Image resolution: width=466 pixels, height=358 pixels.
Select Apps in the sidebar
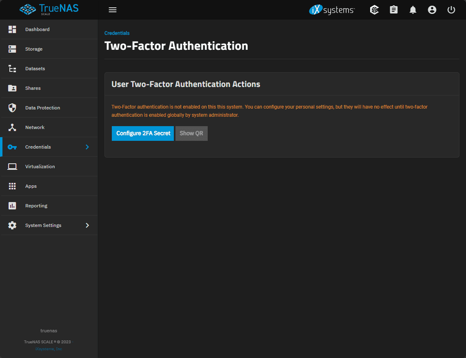31,186
